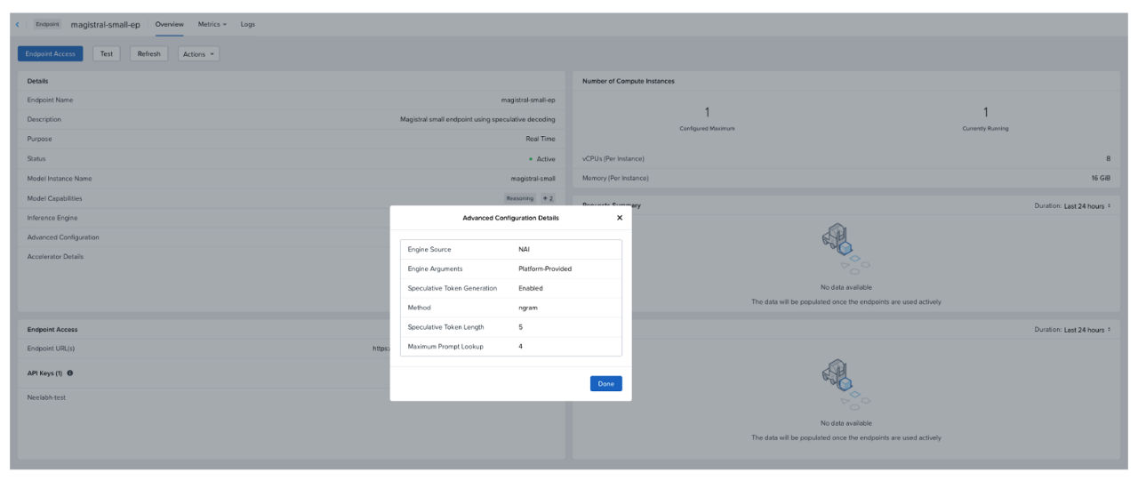Image resolution: width=1138 pixels, height=481 pixels.
Task: Click the lower panel empty-state illustration
Action: 845,385
